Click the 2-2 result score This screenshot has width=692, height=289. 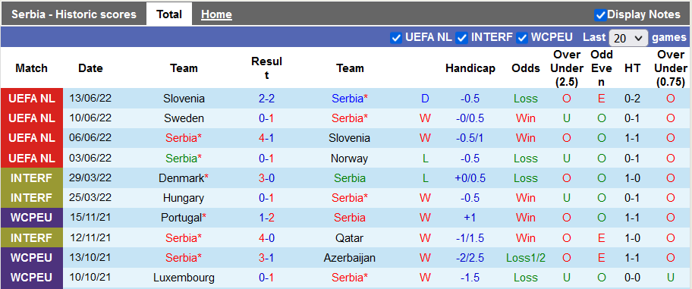[x=266, y=99]
